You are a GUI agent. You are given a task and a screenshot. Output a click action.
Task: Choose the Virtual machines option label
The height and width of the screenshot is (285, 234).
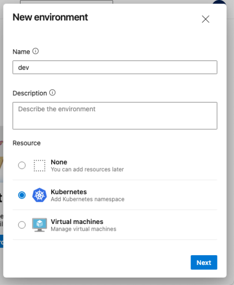tap(77, 222)
